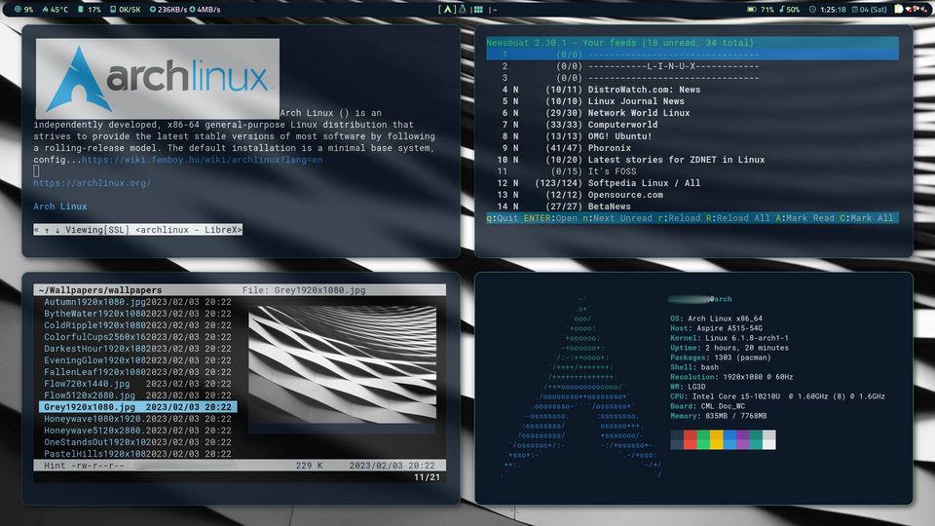Image resolution: width=935 pixels, height=526 pixels.
Task: Select FallenLeaf1920x1080 file entry
Action: point(137,372)
